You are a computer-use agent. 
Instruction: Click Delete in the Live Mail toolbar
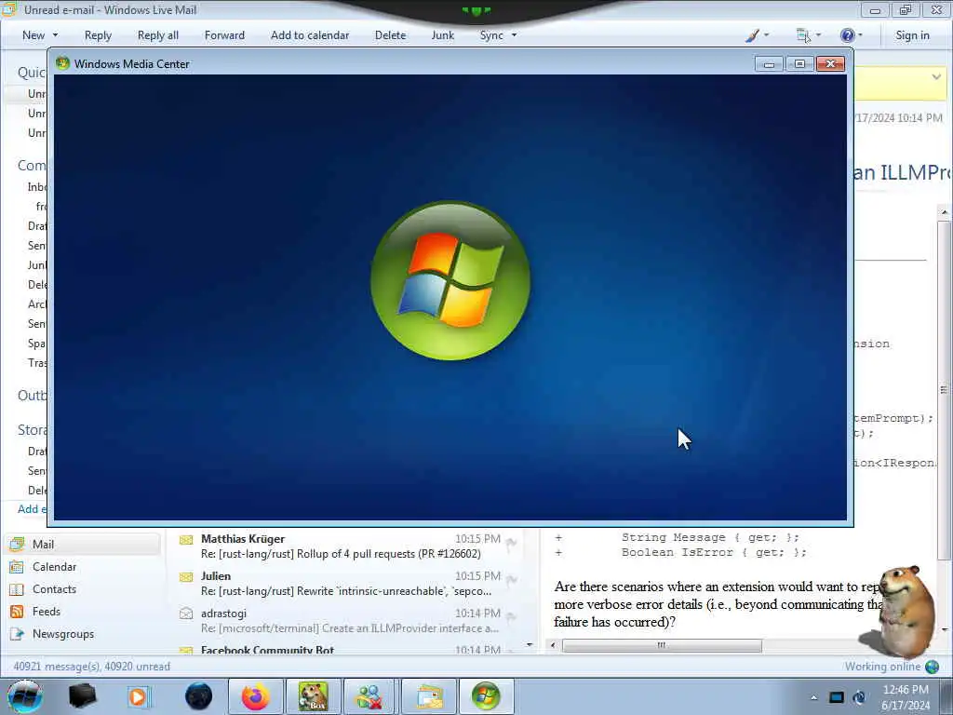tap(390, 35)
